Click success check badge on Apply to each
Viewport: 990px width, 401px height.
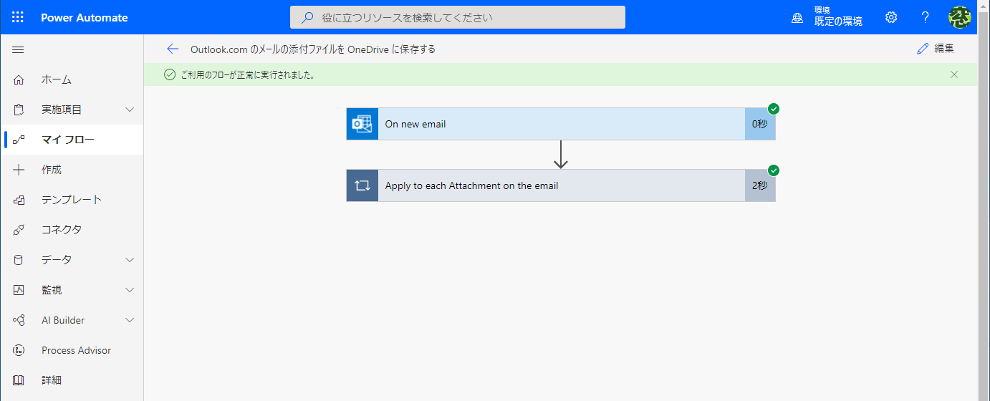[x=774, y=170]
